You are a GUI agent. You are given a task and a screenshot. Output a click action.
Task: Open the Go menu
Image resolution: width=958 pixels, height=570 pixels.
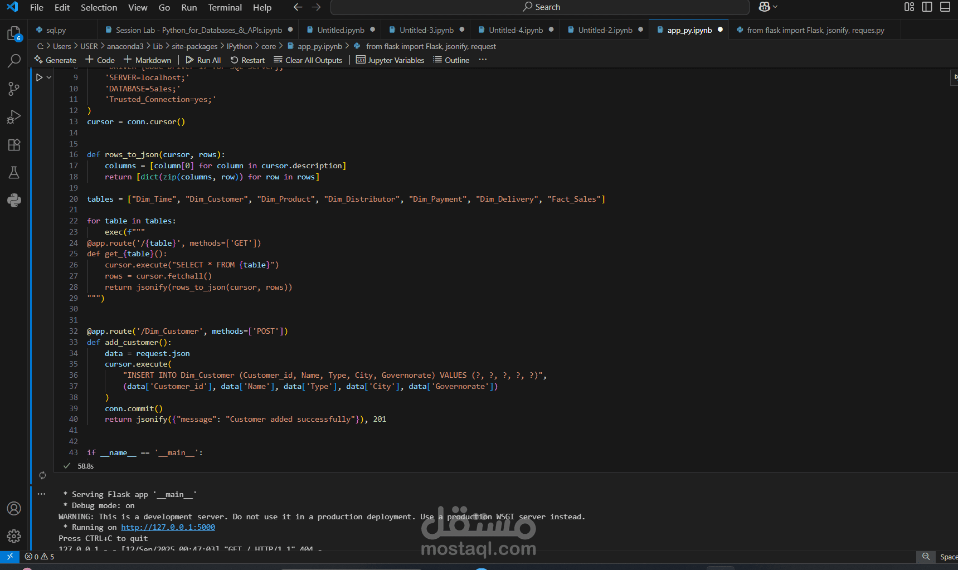(x=164, y=7)
